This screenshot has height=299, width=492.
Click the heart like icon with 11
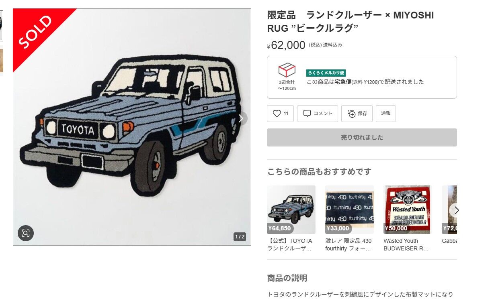pos(280,114)
